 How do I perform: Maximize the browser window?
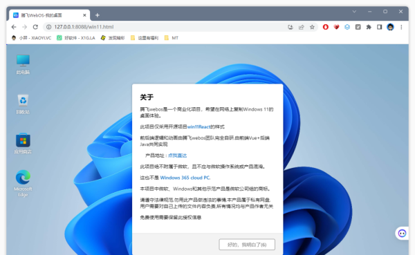(x=385, y=12)
